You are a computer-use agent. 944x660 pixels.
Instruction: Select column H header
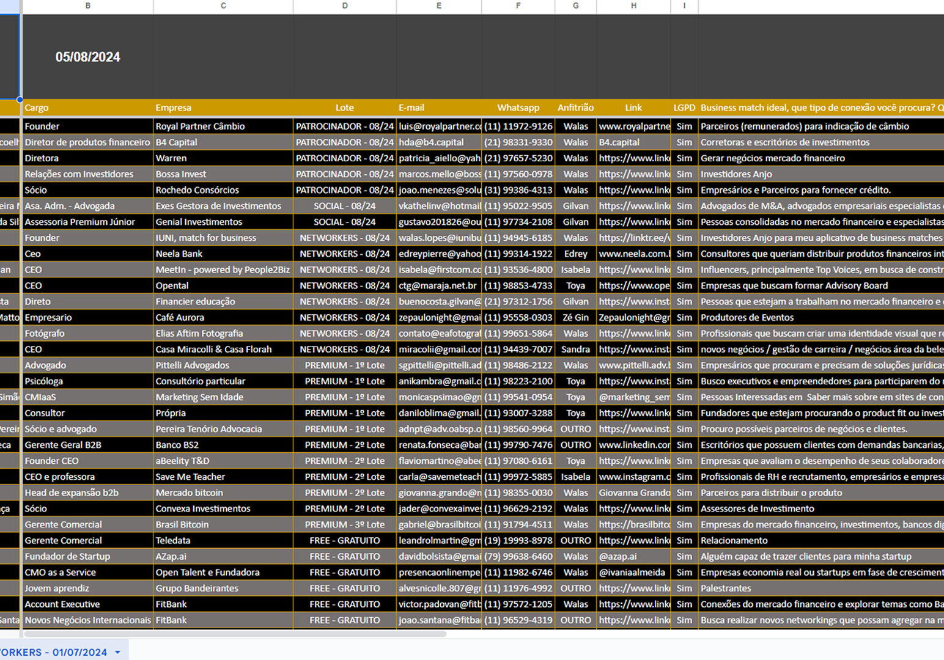click(633, 6)
